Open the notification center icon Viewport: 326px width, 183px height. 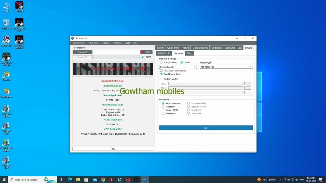point(321,180)
